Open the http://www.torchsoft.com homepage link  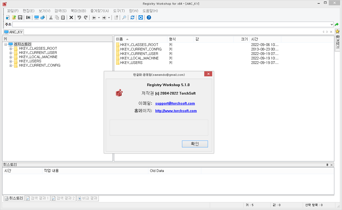click(176, 111)
